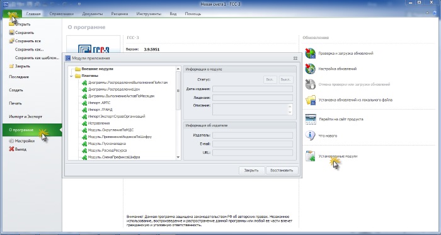This screenshot has height=235, width=441.
Task: Click install updates from local file icon
Action: pyautogui.click(x=311, y=100)
